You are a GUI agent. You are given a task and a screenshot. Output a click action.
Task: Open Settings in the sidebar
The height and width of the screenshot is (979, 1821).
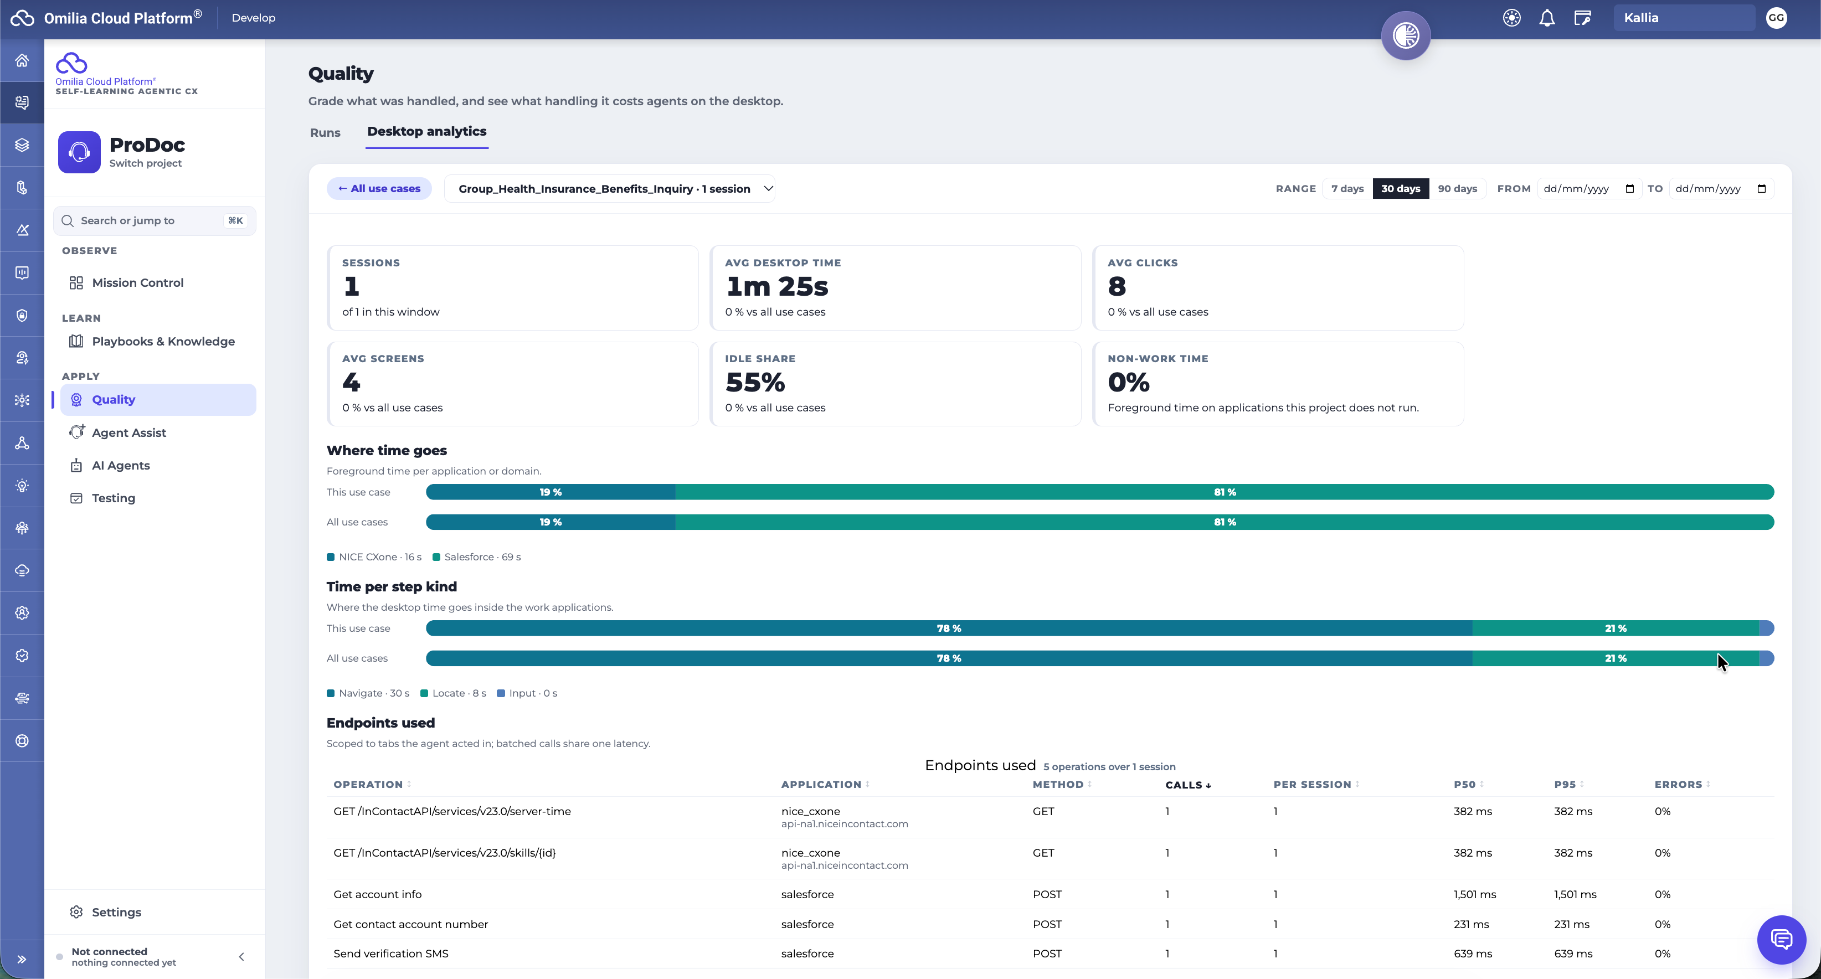154,912
